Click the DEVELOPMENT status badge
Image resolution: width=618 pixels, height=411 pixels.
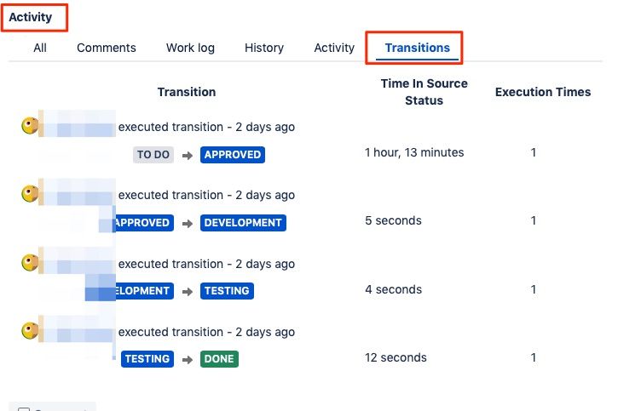click(x=243, y=223)
